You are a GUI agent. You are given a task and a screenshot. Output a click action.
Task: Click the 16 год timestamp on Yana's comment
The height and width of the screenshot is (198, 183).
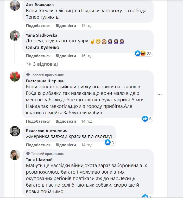(x=87, y=56)
